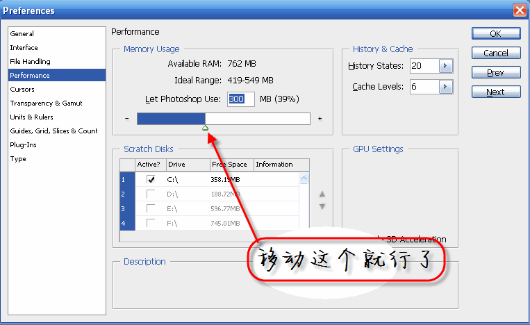530x325 pixels.
Task: Click the Cancel button
Action: point(496,53)
